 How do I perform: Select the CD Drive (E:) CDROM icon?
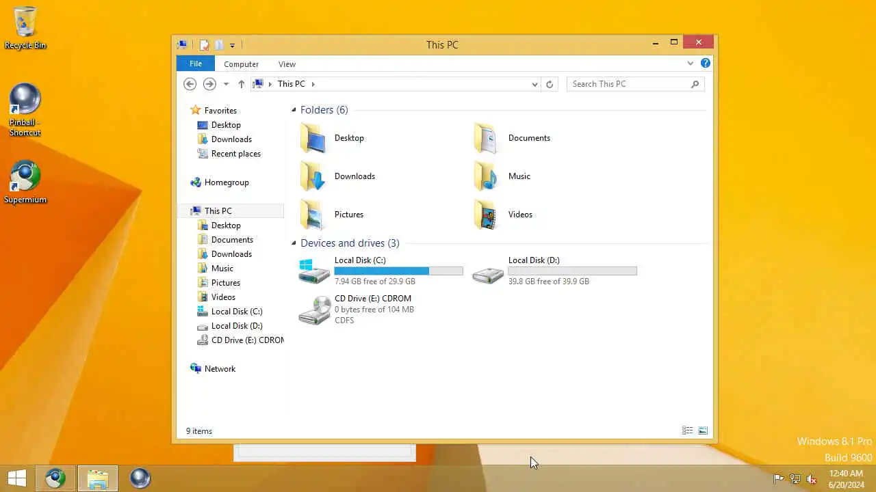coord(314,310)
